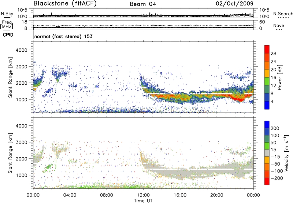Click the "Freq. [MHz]" axis label

click(7, 25)
